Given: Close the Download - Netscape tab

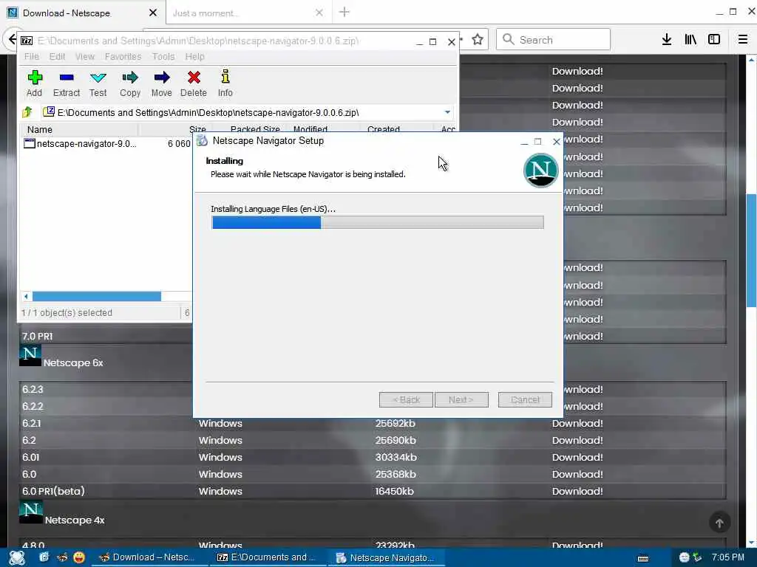Looking at the screenshot, I should pos(153,13).
